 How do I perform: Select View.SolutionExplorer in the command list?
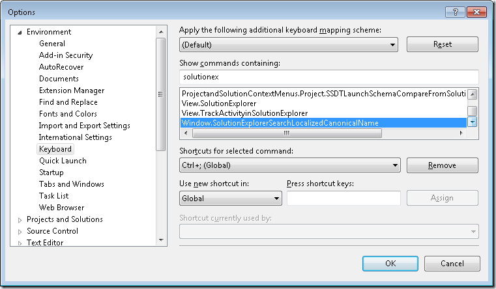point(219,103)
